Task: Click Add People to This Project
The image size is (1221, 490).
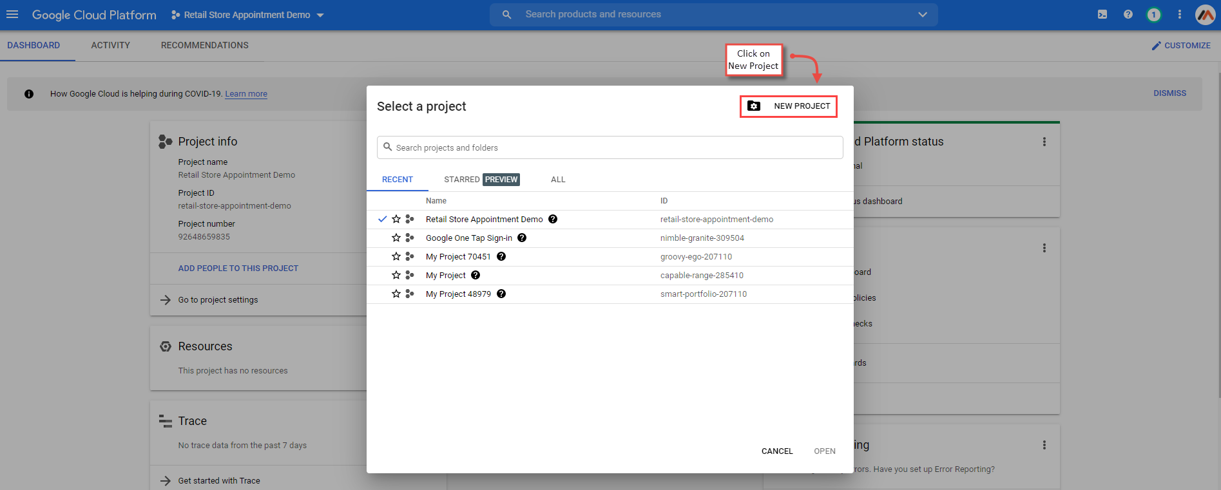Action: tap(238, 269)
